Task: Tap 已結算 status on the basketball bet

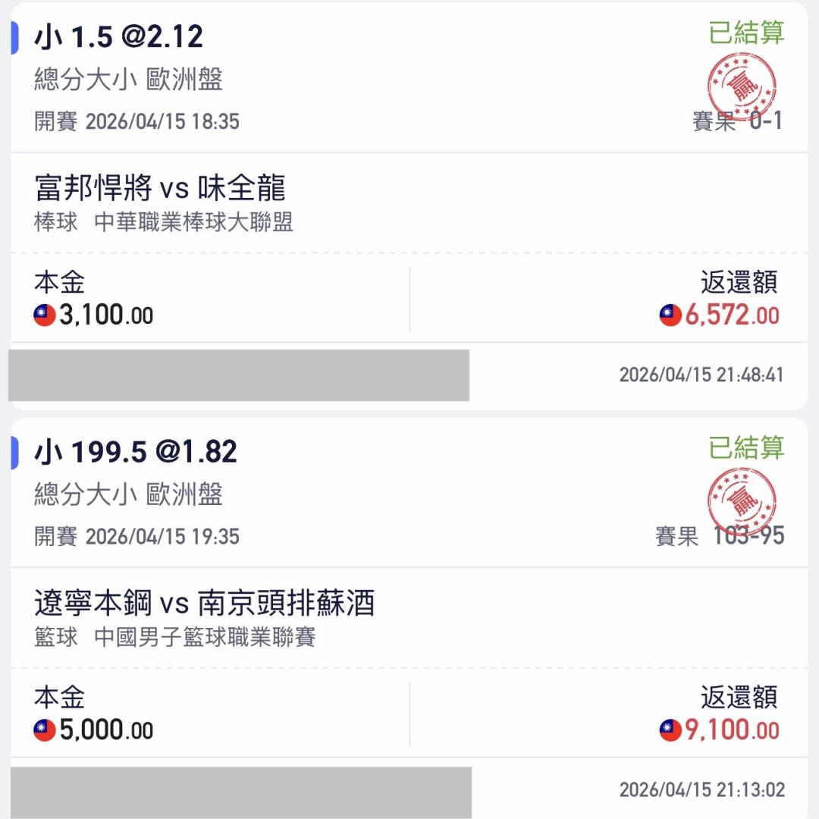Action: coord(746,447)
